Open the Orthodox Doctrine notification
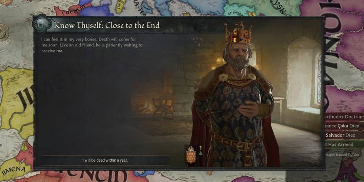This screenshot has height=182, width=364. coord(344,117)
